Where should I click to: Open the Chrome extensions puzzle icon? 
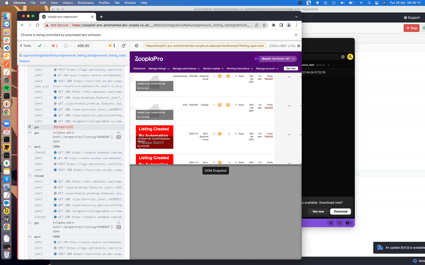tap(274, 25)
